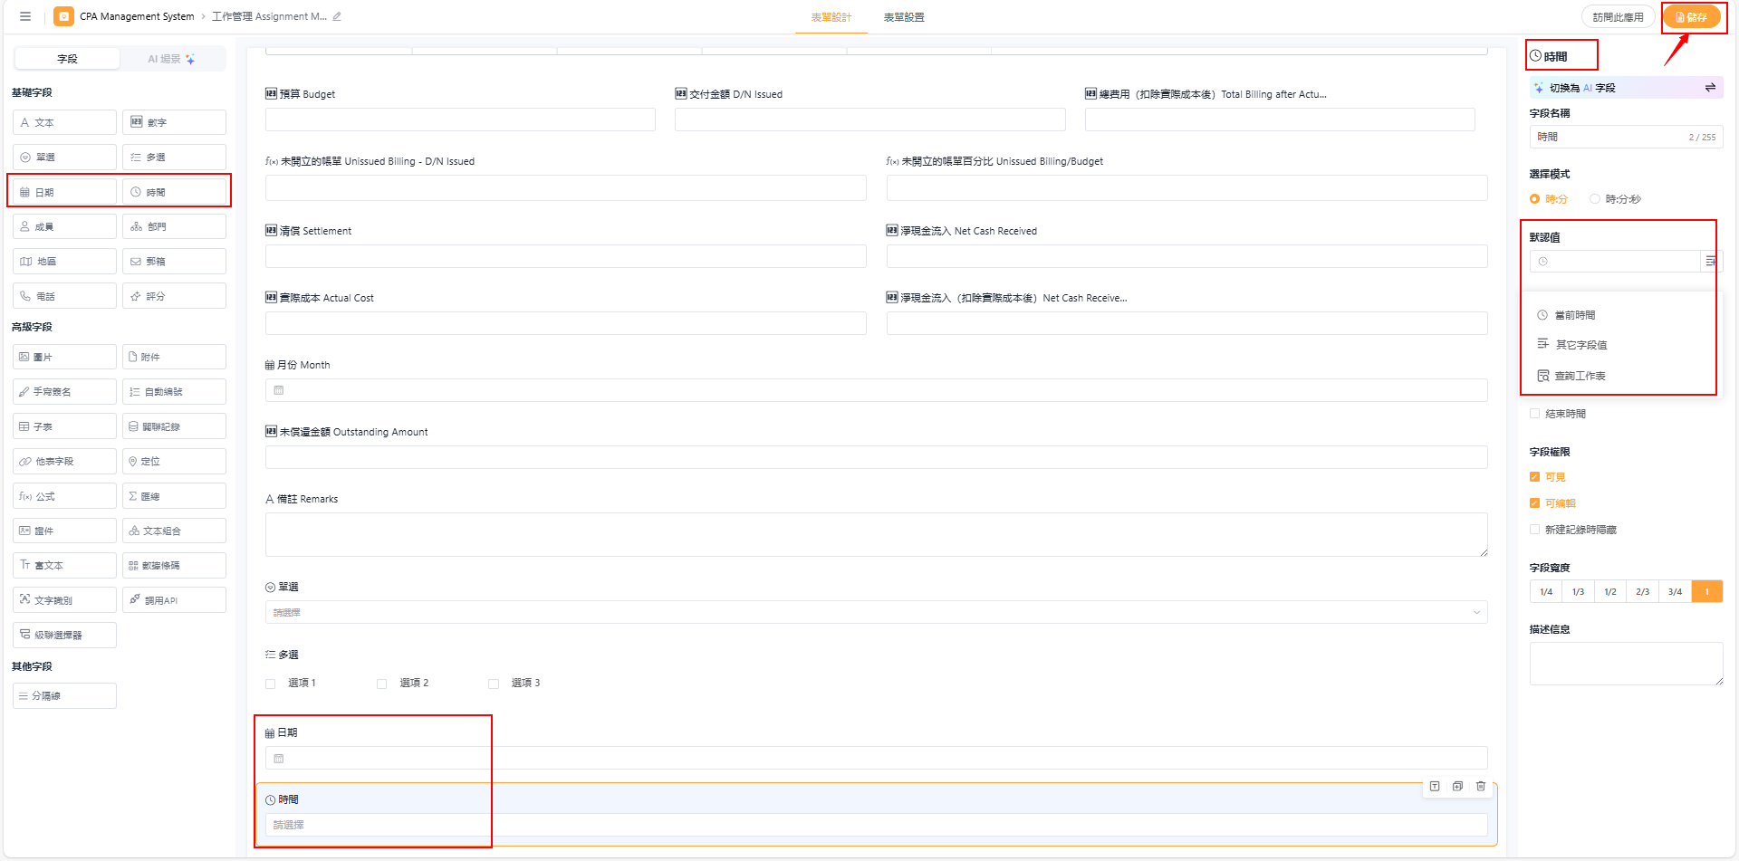Uncheck the 可見 permission checkbox
This screenshot has width=1739, height=861.
point(1535,477)
